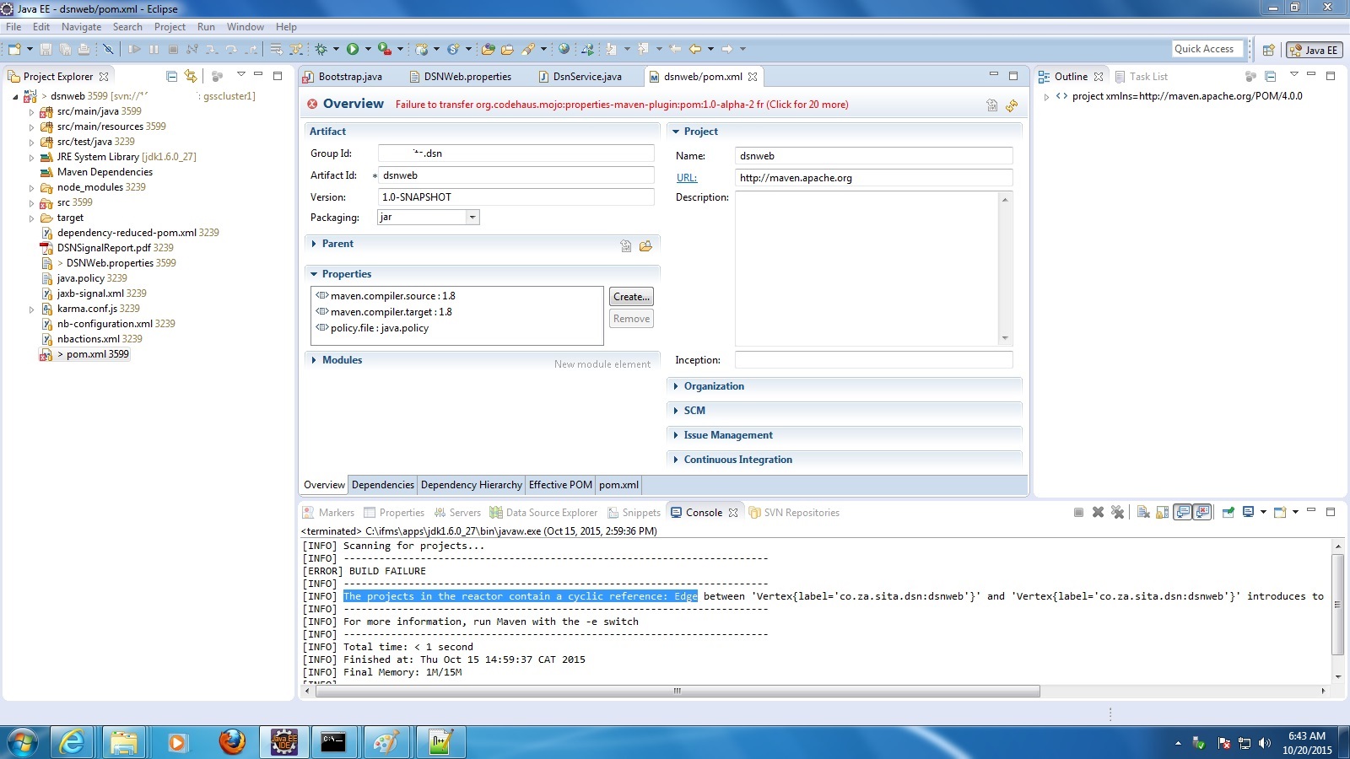
Task: Click the Open Console icon
Action: pos(1281,512)
